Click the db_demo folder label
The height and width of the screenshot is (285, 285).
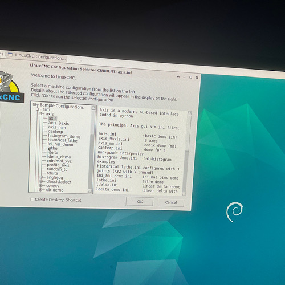pyautogui.click(x=55, y=190)
